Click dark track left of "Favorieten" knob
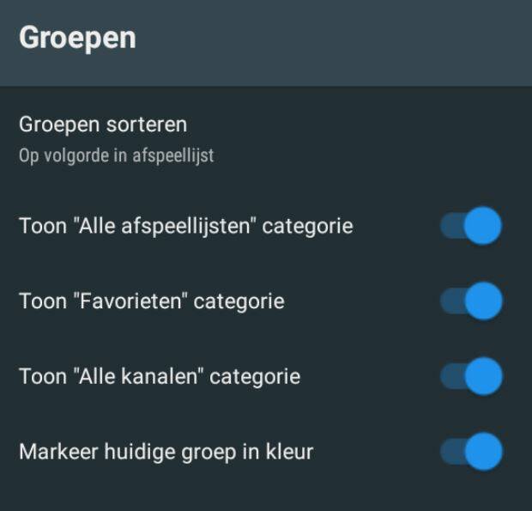The width and height of the screenshot is (532, 511). click(x=450, y=301)
